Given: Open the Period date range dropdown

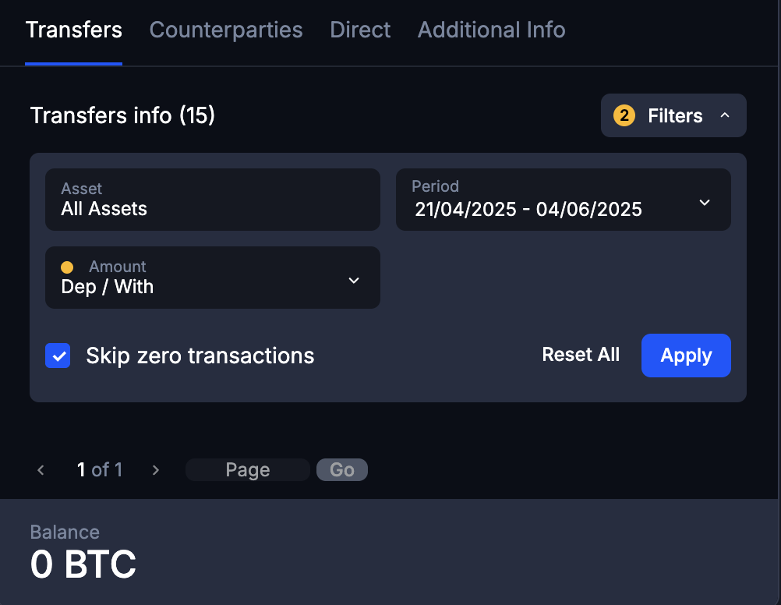Looking at the screenshot, I should [564, 200].
